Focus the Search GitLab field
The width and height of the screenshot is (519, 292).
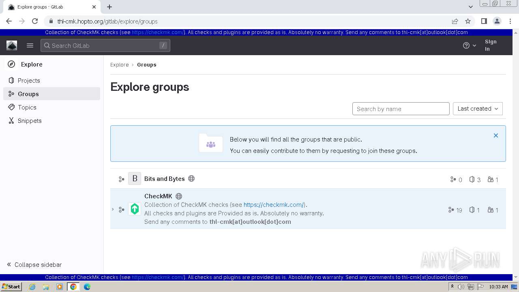(x=105, y=45)
